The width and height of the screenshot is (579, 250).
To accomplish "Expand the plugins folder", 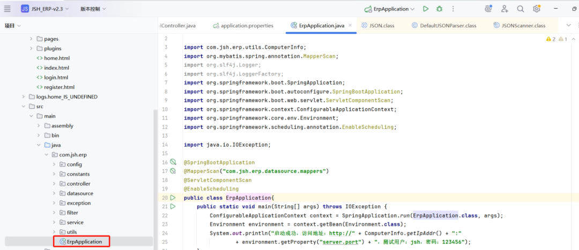I will click(x=31, y=48).
